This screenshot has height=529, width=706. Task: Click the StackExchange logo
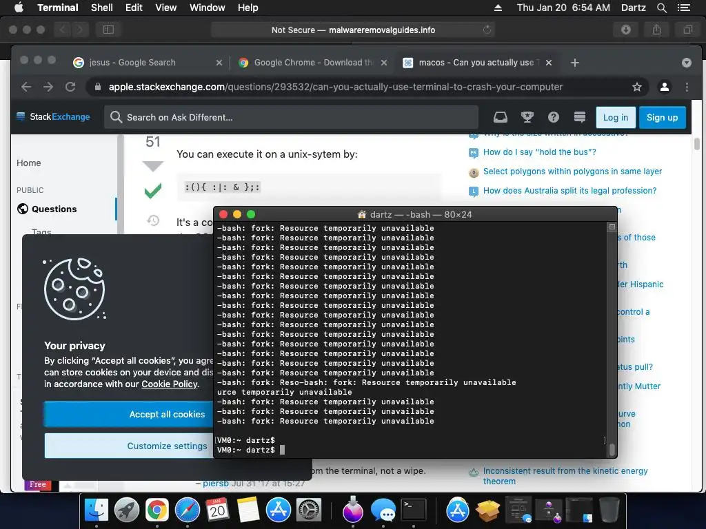click(53, 117)
